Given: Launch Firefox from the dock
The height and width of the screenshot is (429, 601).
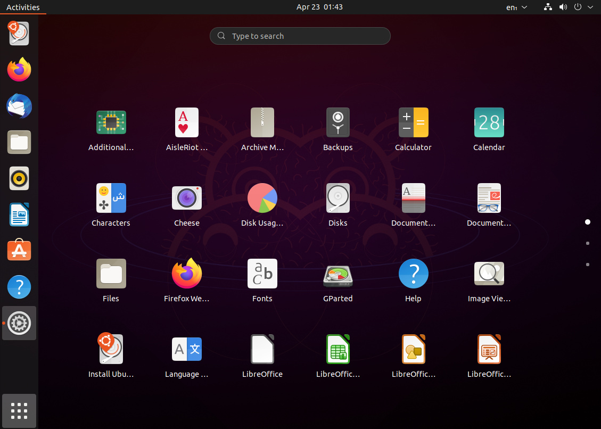Looking at the screenshot, I should click(x=19, y=70).
